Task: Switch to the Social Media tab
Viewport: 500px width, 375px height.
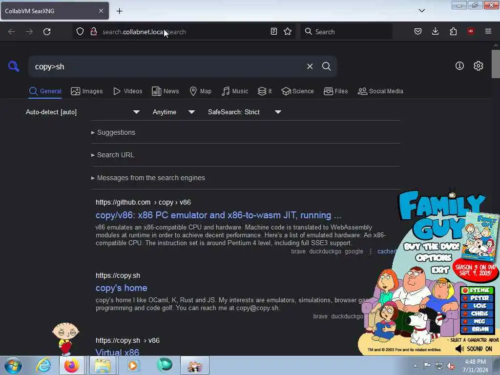Action: click(x=380, y=91)
